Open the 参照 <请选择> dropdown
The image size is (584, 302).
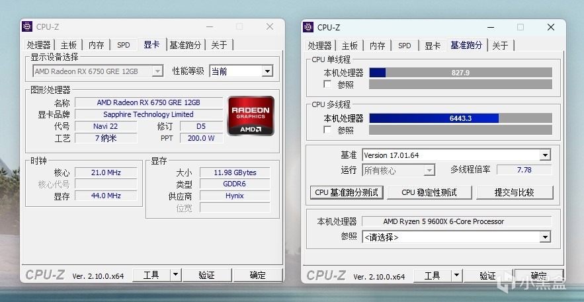click(456, 237)
